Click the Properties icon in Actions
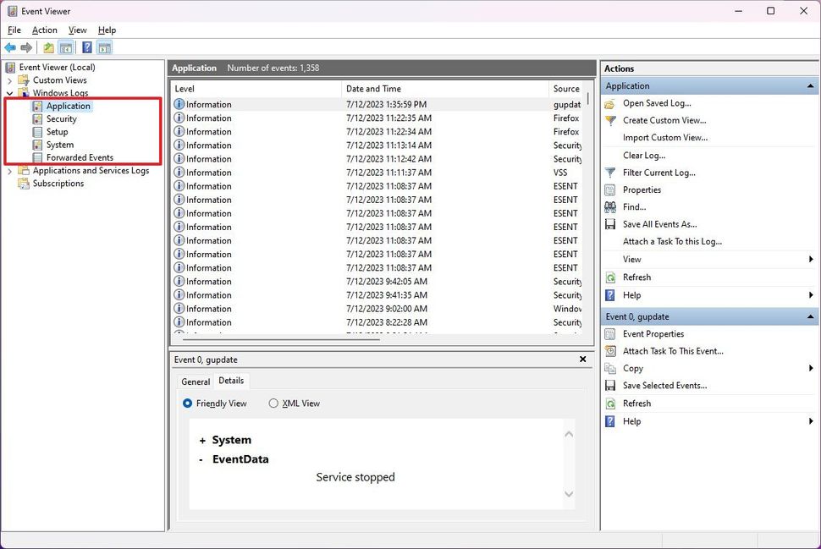The height and width of the screenshot is (549, 821). point(610,190)
